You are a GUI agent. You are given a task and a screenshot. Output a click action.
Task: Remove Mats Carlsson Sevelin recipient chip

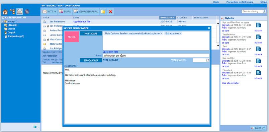pyautogui.click(x=162, y=34)
